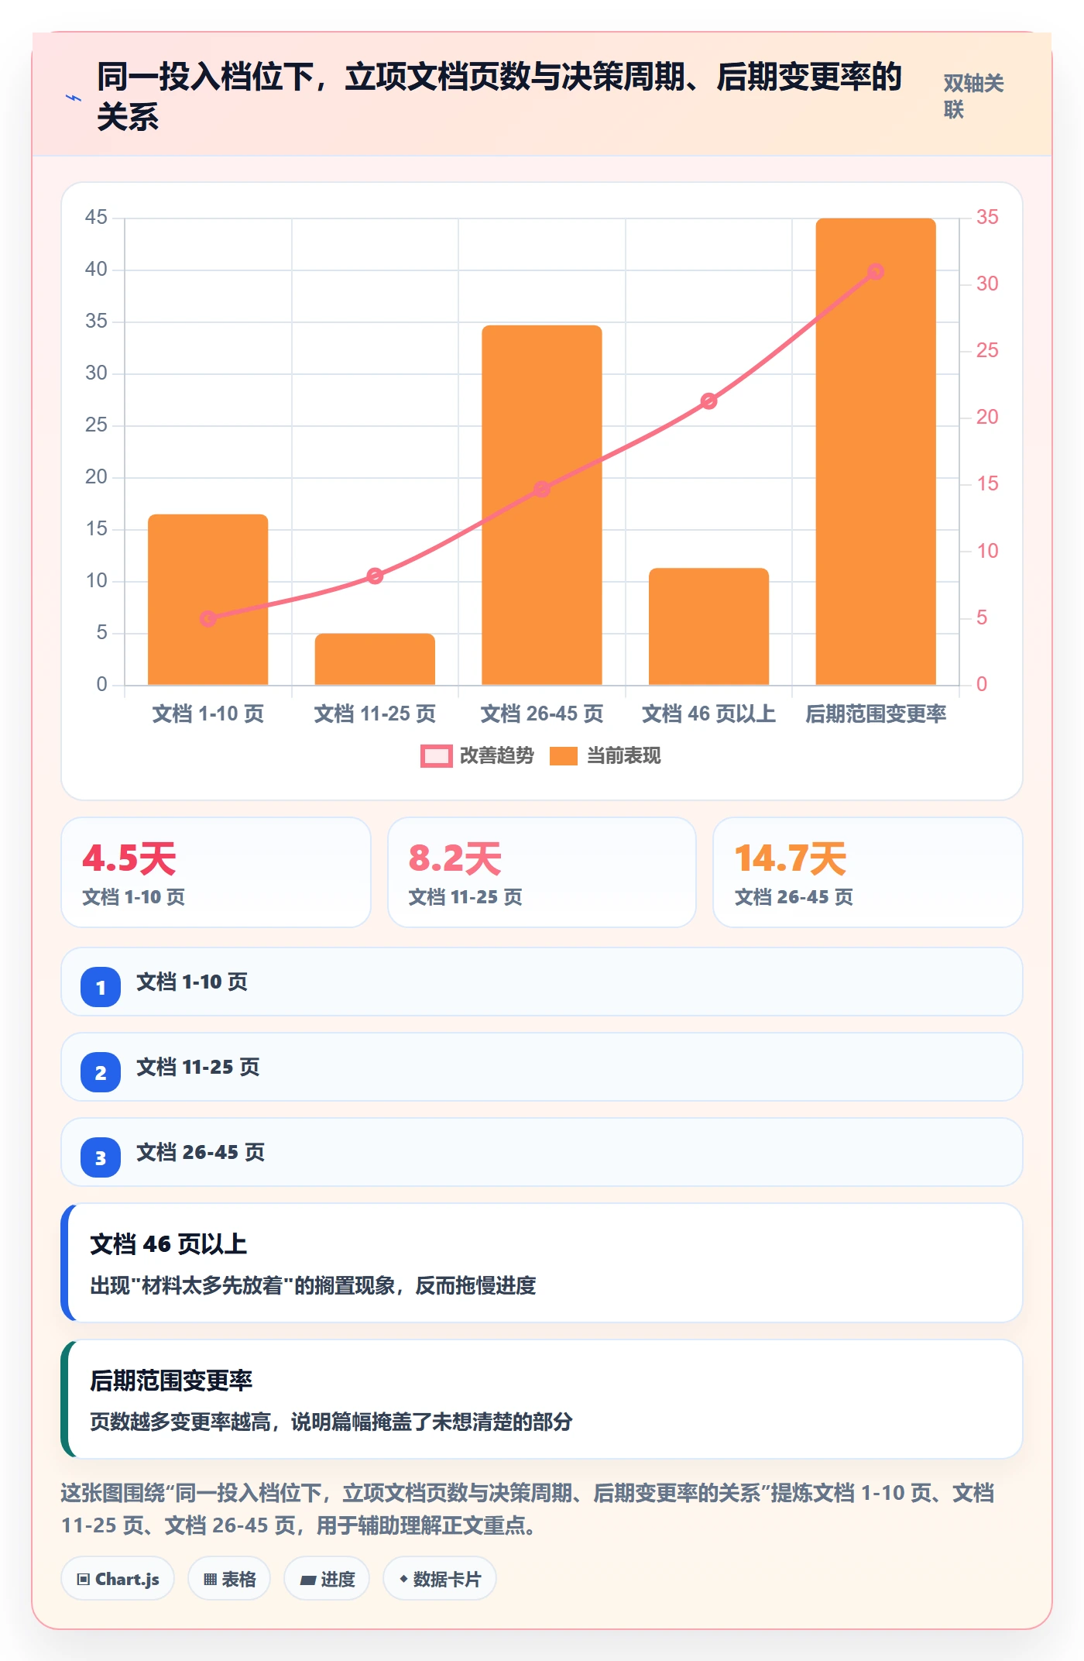Click the chart title heading text
Screen dimensions: 1084x1661
coord(499,97)
